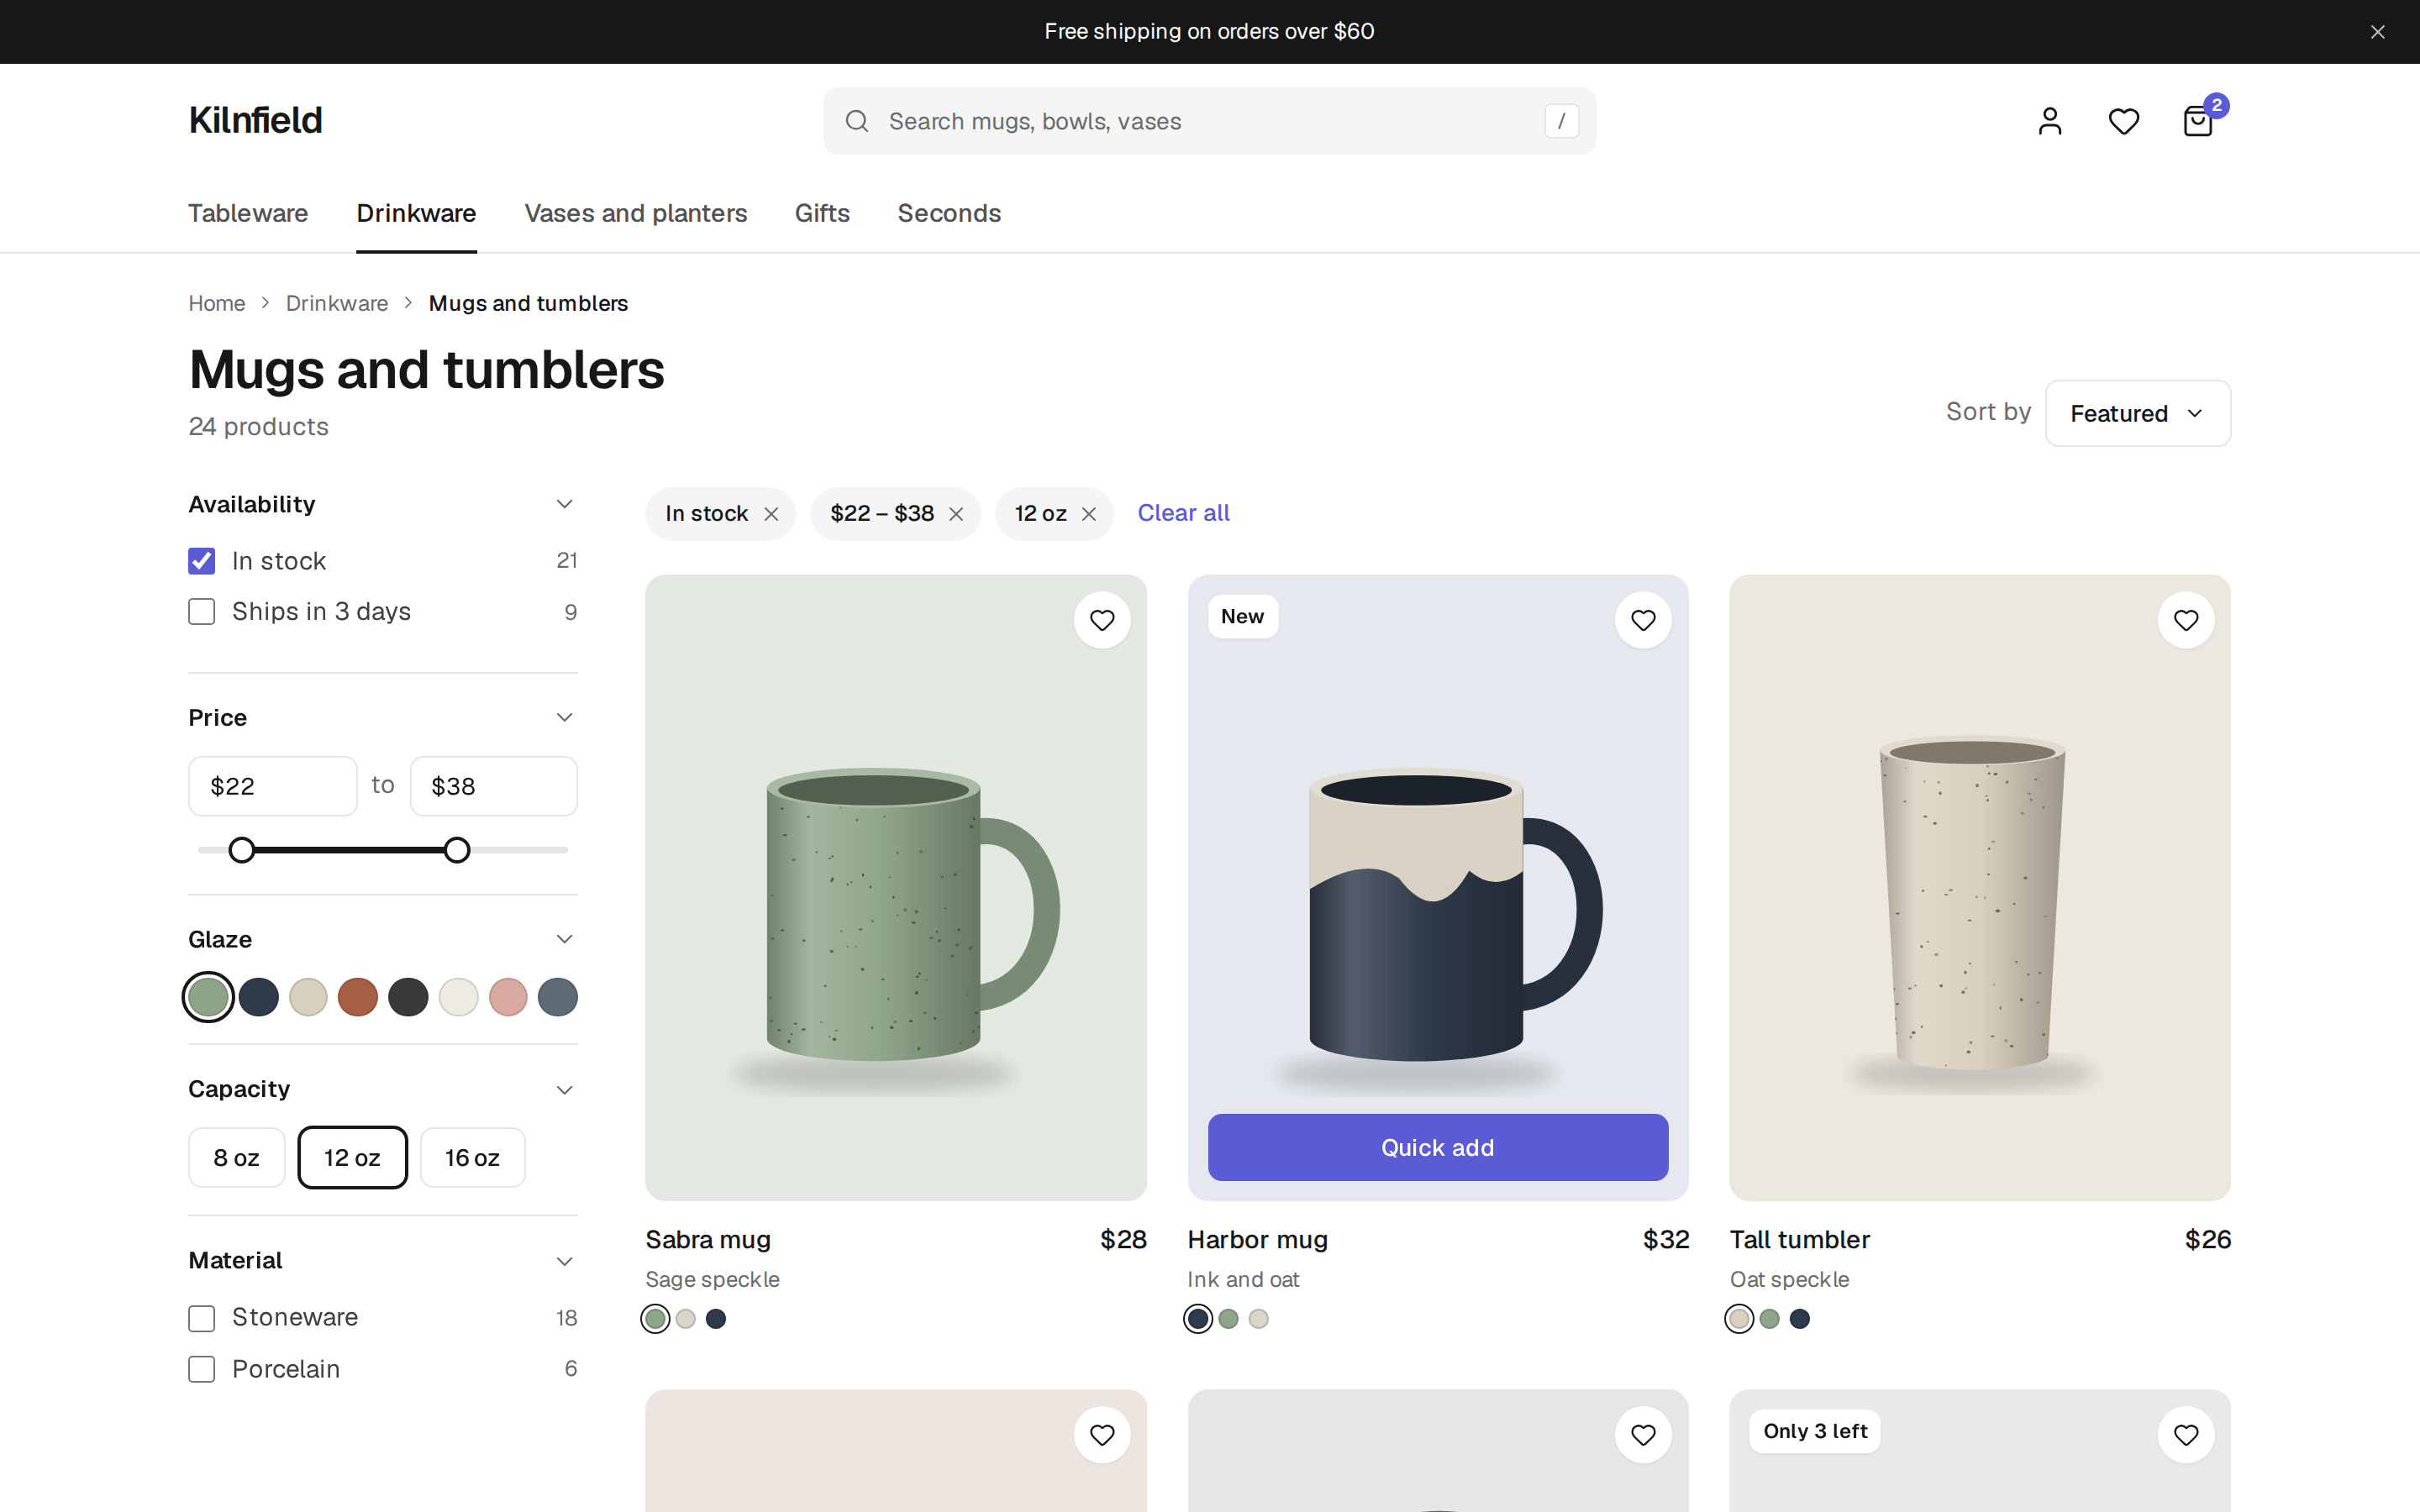Open the Sort by Featured dropdown
2420x1512 pixels.
coord(2137,413)
